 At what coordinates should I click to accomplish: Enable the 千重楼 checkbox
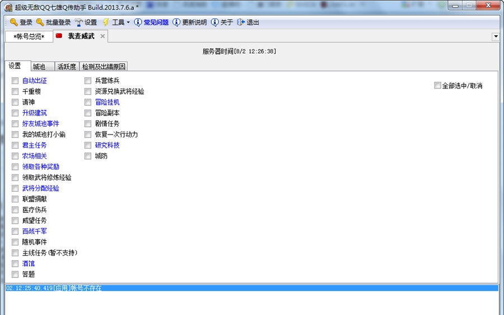click(15, 91)
